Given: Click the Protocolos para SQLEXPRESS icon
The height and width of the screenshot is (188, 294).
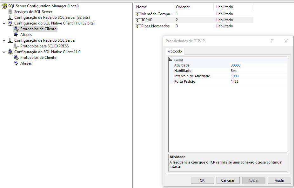Looking at the screenshot, I should (16, 46).
